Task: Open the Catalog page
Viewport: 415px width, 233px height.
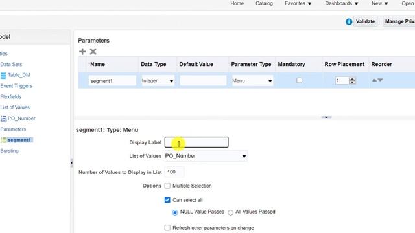Action: [264, 3]
